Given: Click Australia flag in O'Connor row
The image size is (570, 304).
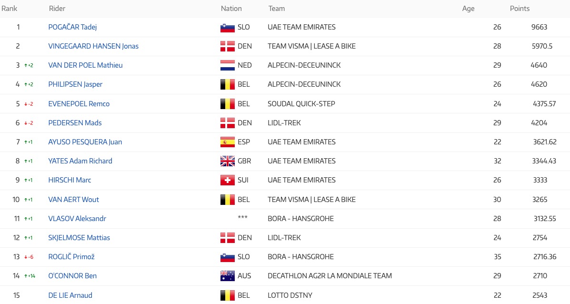Looking at the screenshot, I should 227,276.
